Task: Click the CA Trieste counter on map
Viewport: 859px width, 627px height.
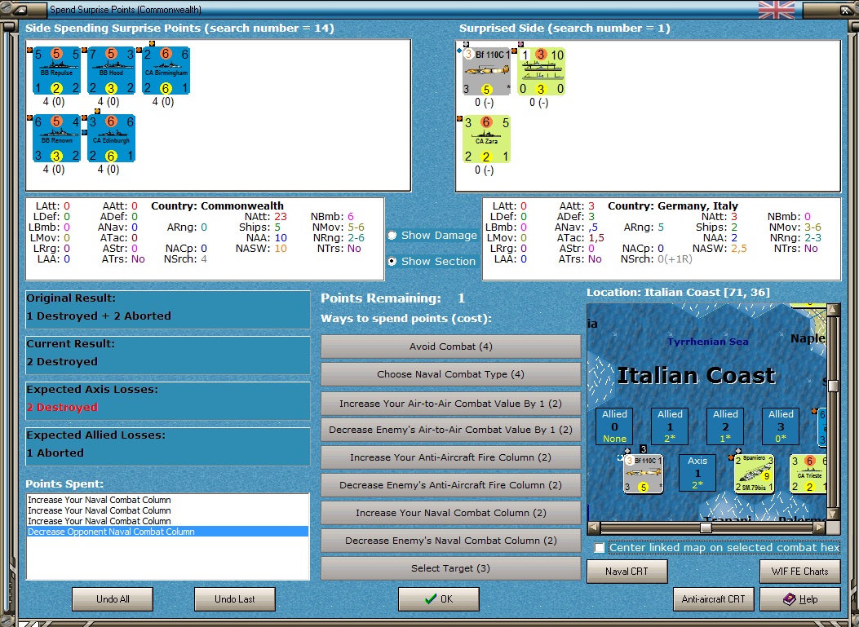Action: click(x=808, y=474)
